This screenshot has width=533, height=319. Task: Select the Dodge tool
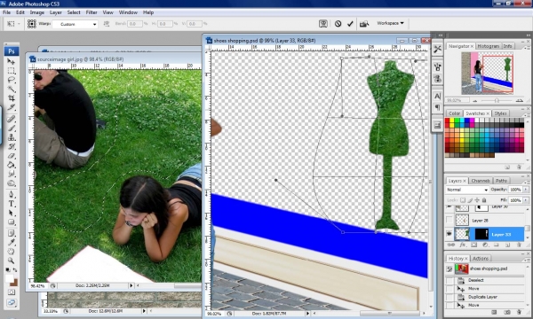tap(12, 183)
